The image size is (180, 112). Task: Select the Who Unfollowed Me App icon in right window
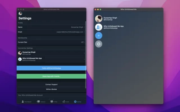pyautogui.click(x=99, y=27)
